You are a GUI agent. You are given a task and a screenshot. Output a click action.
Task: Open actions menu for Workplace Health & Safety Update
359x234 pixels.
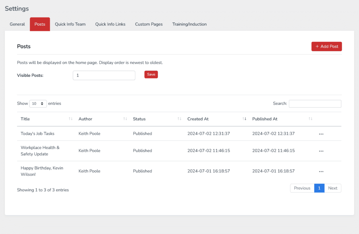(321, 151)
